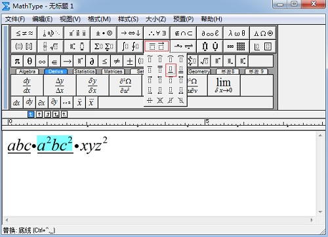Image resolution: width=328 pixels, height=237 pixels.
Task: Open the relational symbols palette ≤≠≈
Action: point(24,33)
